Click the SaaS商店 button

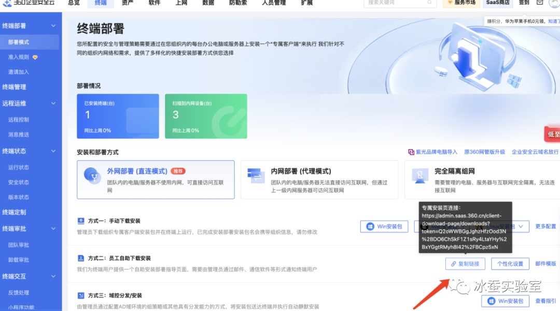[x=498, y=3]
